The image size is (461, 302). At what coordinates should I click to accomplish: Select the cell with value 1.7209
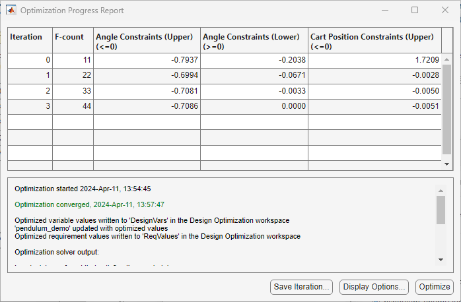[375, 61]
